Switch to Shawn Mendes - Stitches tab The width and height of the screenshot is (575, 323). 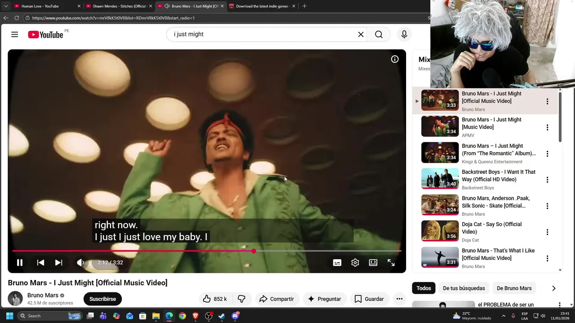119,6
